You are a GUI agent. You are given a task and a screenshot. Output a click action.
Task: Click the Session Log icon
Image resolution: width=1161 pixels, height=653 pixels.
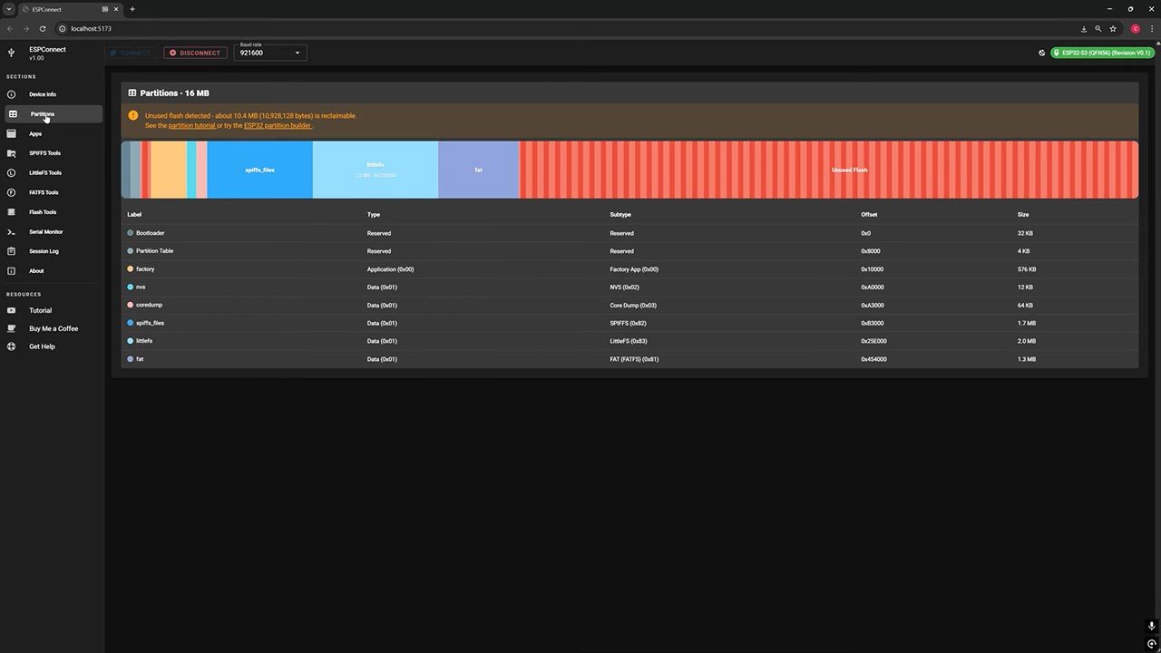pyautogui.click(x=12, y=251)
